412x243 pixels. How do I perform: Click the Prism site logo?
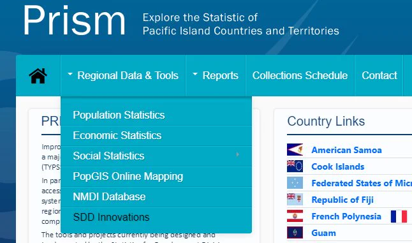75,20
